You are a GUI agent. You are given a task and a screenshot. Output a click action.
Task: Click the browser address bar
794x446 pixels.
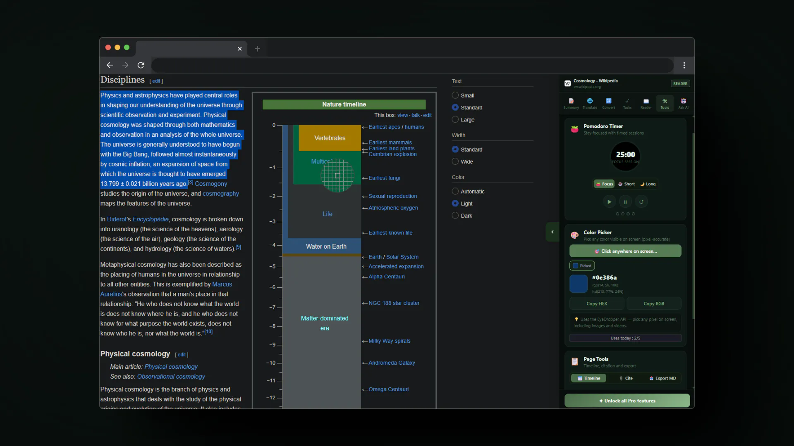(x=412, y=65)
